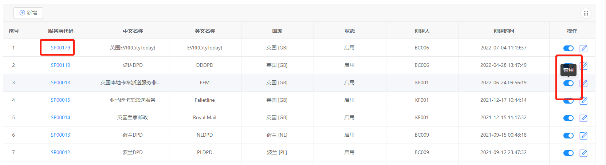
Task: Open the SP00018 provider code link
Action: pyautogui.click(x=60, y=82)
